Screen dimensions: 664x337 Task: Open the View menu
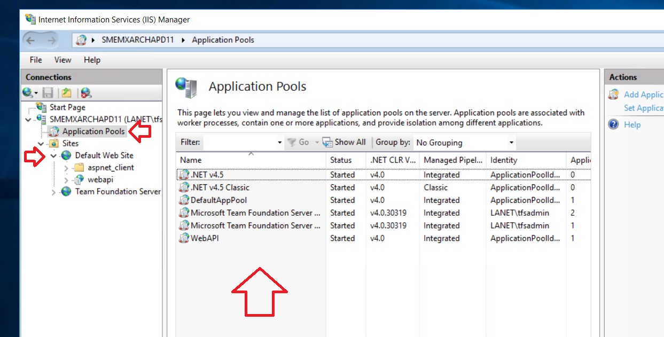point(63,60)
